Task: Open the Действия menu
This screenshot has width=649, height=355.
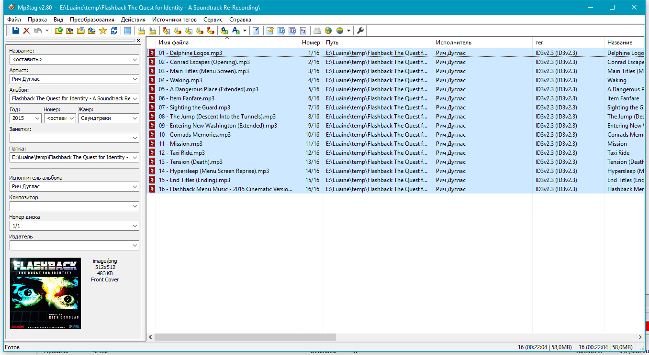Action: [x=134, y=20]
